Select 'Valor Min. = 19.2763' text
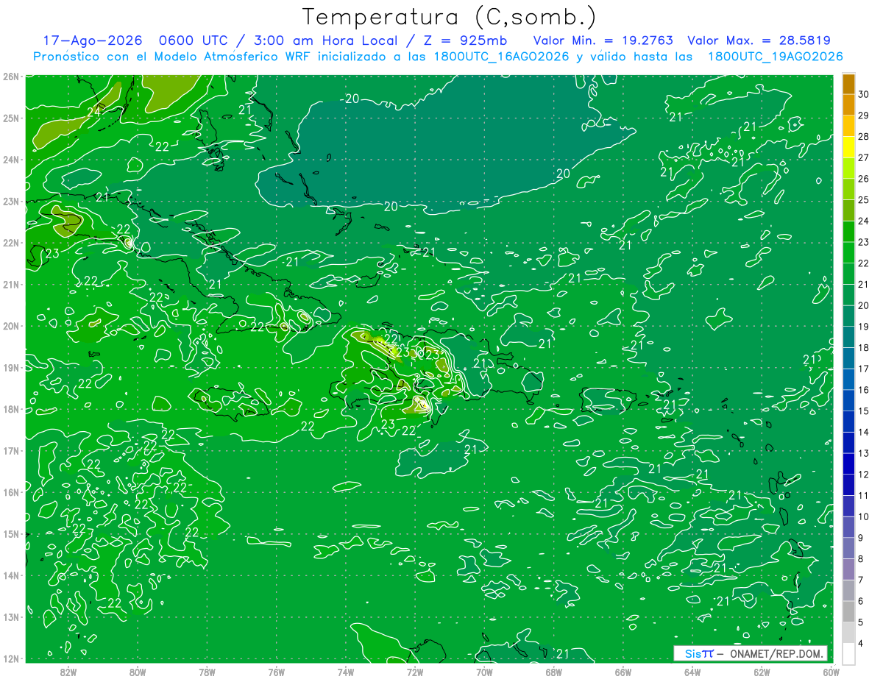The height and width of the screenshot is (682, 883). (603, 40)
